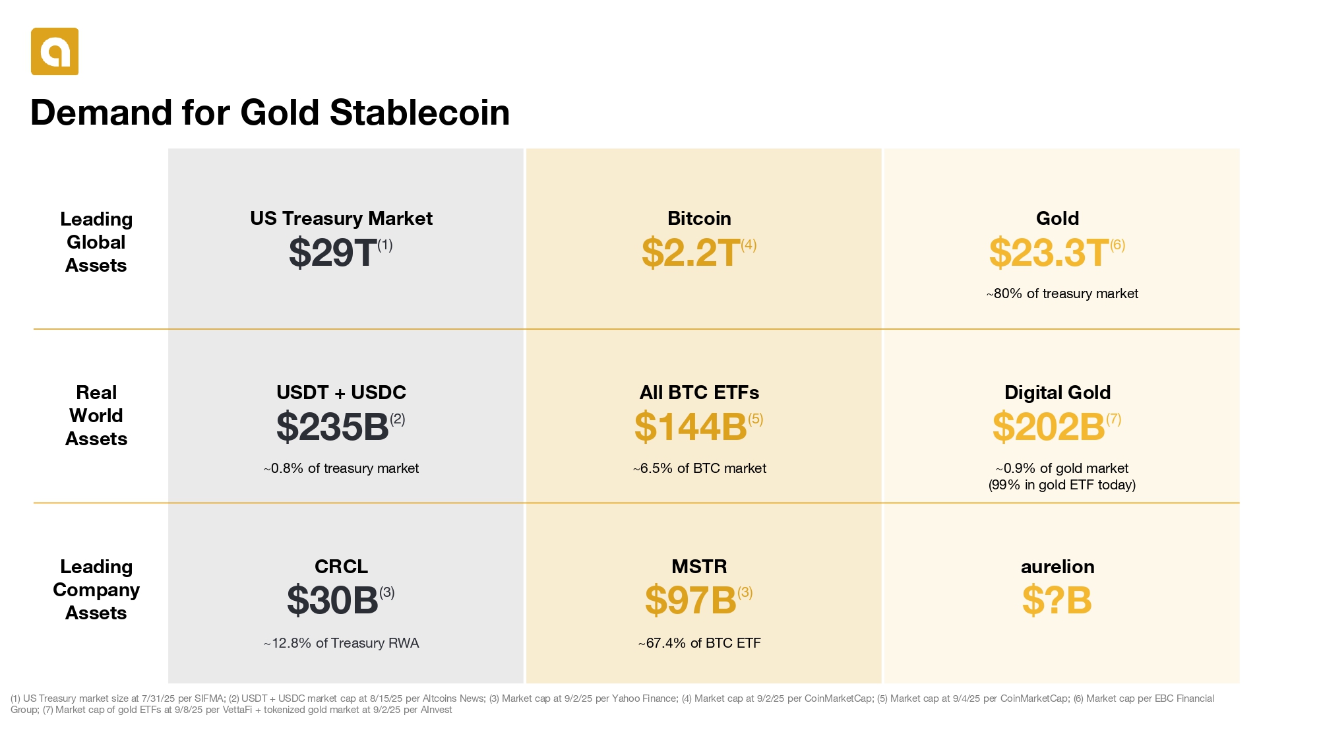Image resolution: width=1319 pixels, height=742 pixels.
Task: Click the "(99% in gold ETF today)" text
Action: pos(1062,485)
